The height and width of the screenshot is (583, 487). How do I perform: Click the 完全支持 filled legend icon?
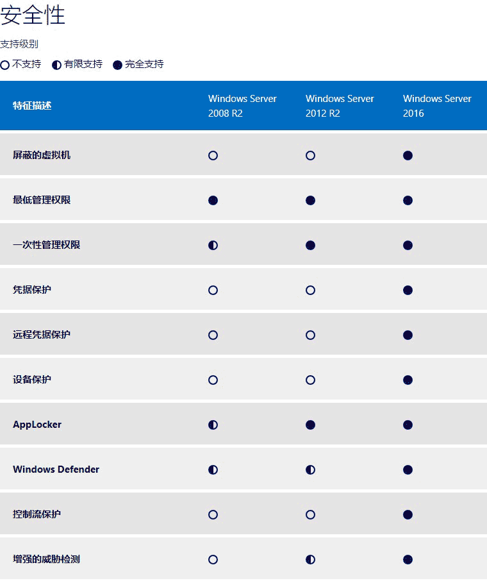click(x=117, y=65)
